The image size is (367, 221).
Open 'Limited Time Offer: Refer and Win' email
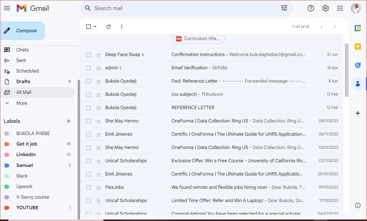(212, 201)
